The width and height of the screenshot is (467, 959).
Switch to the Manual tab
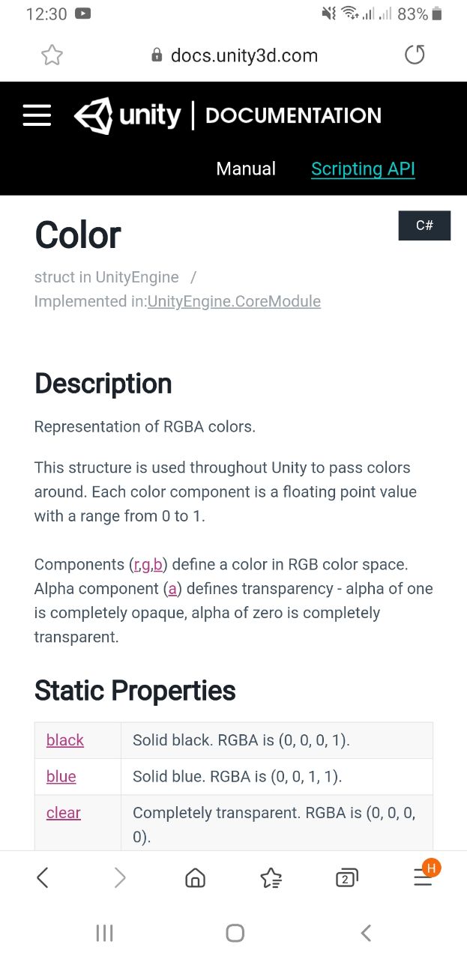pyautogui.click(x=246, y=169)
